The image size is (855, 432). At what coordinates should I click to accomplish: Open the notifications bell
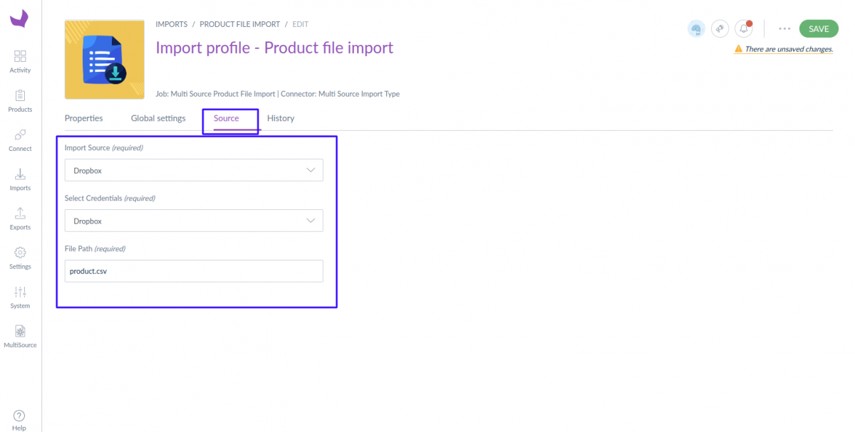[744, 28]
